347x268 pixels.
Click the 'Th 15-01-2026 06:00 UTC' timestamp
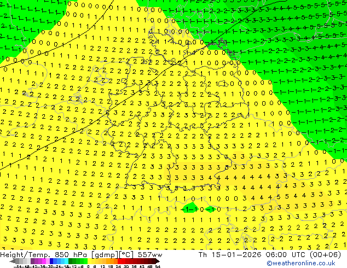[x=252, y=255]
